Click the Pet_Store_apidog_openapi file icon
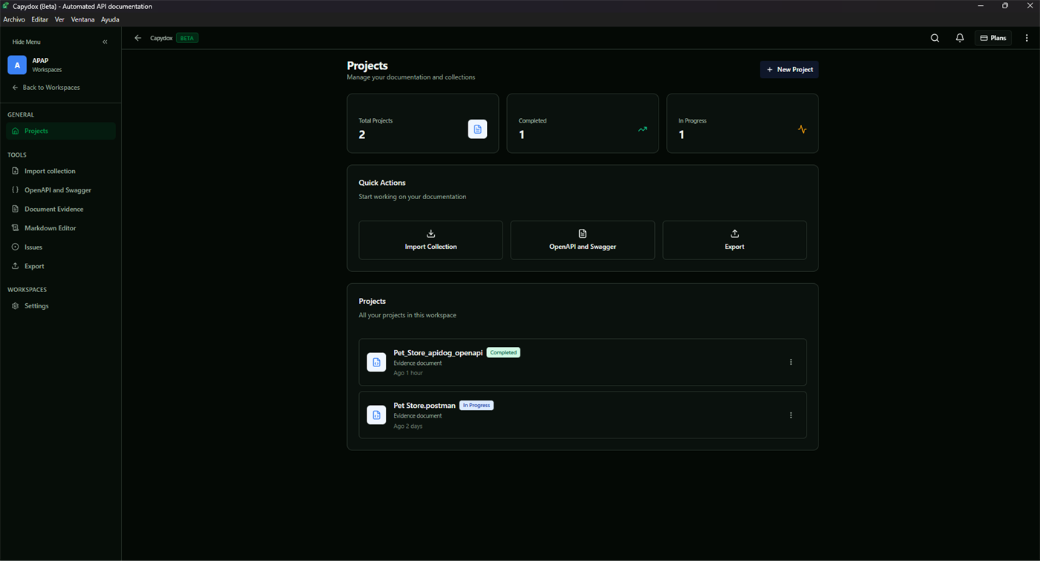 pyautogui.click(x=376, y=362)
